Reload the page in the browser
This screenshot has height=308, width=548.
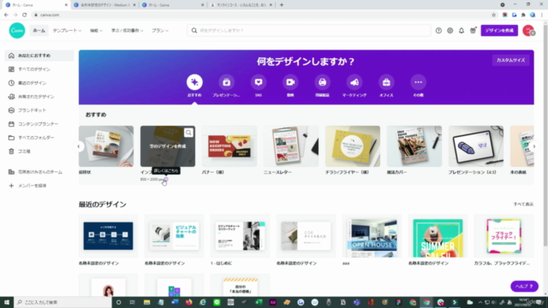[25, 15]
